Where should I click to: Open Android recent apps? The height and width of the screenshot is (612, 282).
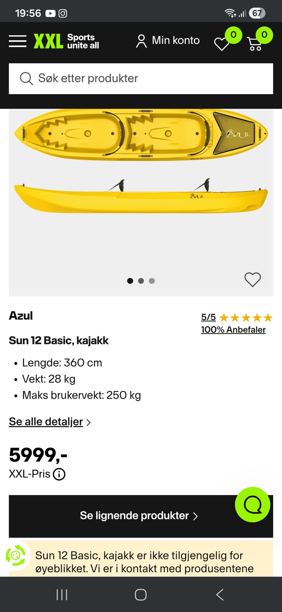pyautogui.click(x=62, y=595)
